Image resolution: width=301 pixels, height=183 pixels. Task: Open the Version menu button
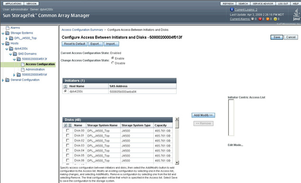point(31,4)
